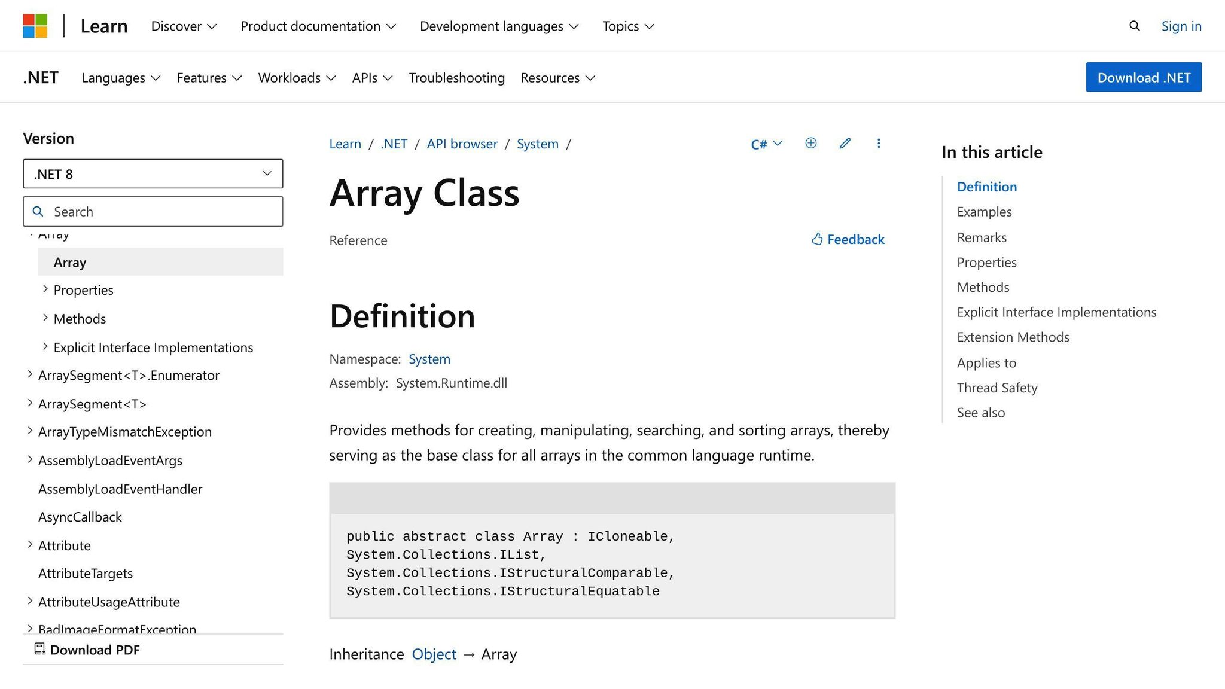The width and height of the screenshot is (1225, 689).
Task: Open search with the magnifier icon
Action: tap(1134, 26)
